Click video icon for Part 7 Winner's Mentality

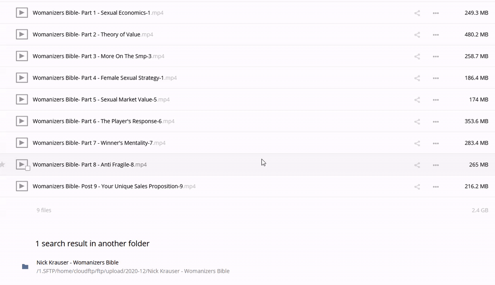pyautogui.click(x=22, y=143)
